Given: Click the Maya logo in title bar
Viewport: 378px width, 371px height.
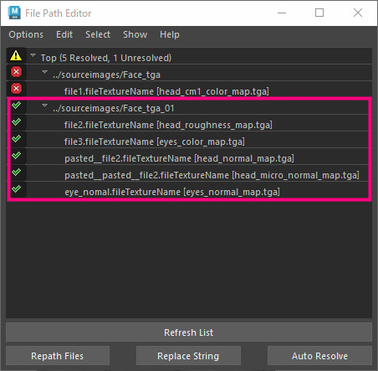Looking at the screenshot, I should 14,13.
